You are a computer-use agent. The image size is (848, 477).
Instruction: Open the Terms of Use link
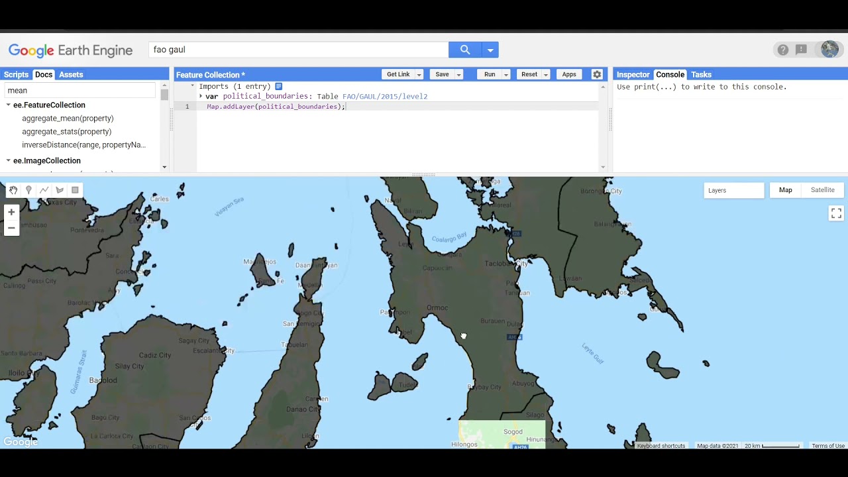tap(828, 446)
